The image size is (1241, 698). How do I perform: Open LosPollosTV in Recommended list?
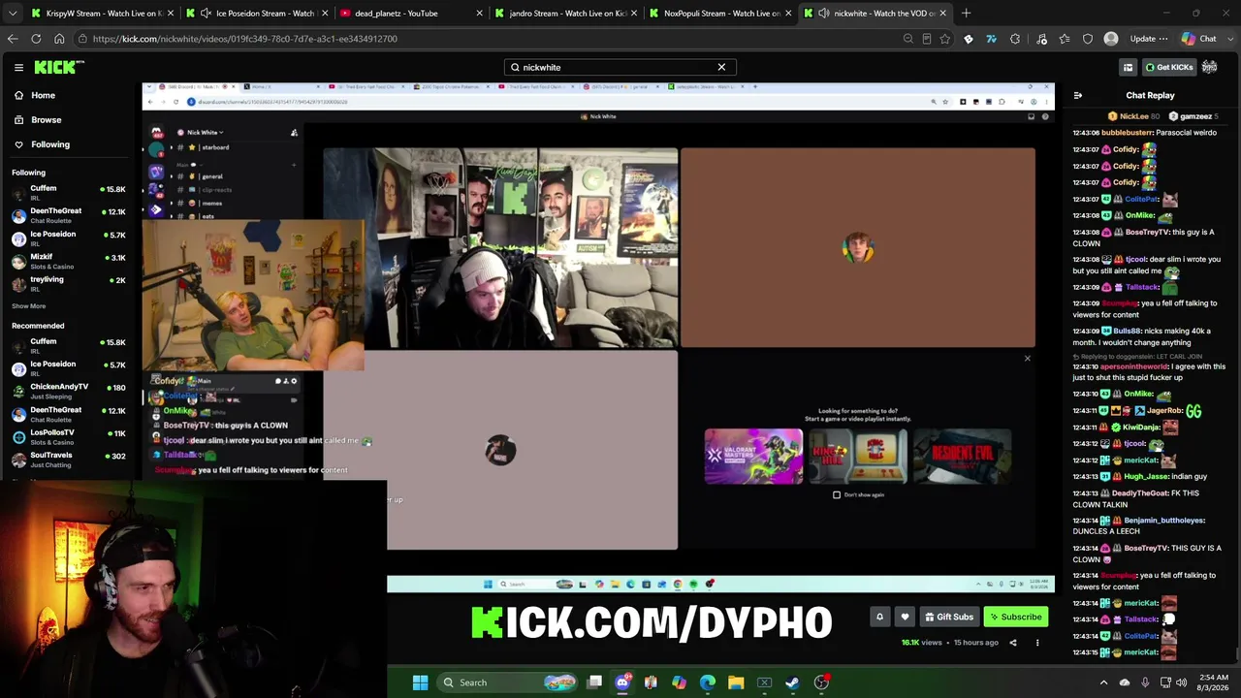pos(68,437)
